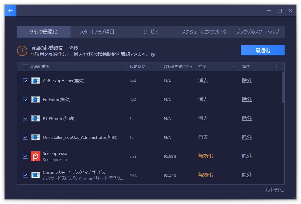301x204 pixels.
Task: Switch to the ブラウザのスタートアップ tab
Action: [258, 32]
